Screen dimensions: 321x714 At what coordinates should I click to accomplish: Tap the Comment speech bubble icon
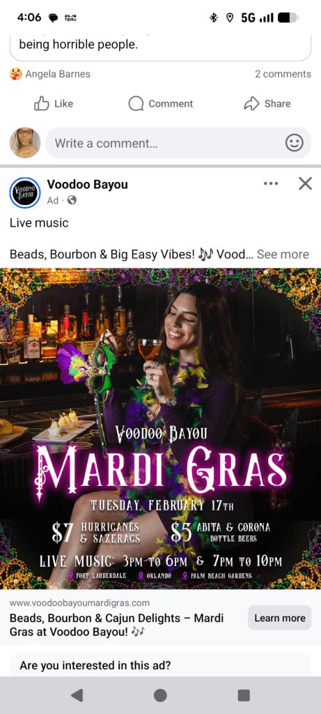point(136,103)
